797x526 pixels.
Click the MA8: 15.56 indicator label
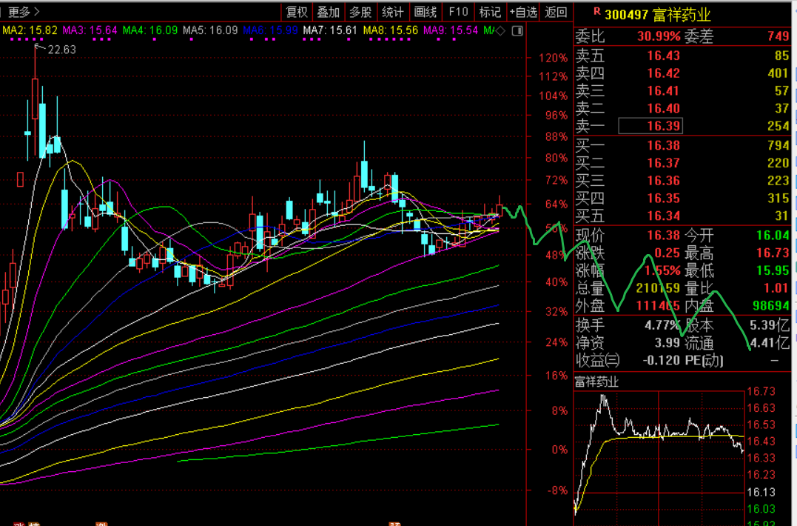tap(391, 30)
